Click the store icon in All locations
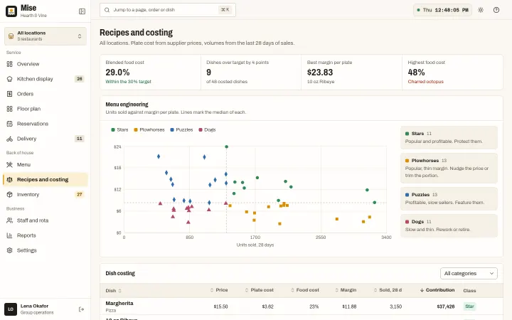The width and height of the screenshot is (512, 320). coord(11,36)
